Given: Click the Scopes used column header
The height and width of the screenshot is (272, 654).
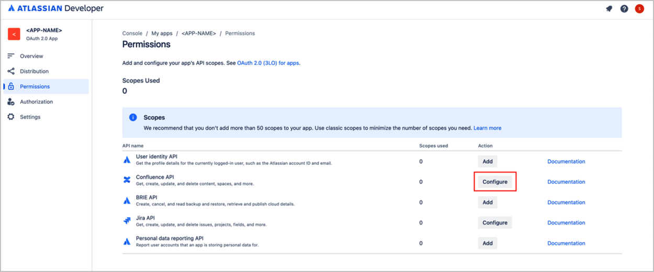Looking at the screenshot, I should (434, 146).
